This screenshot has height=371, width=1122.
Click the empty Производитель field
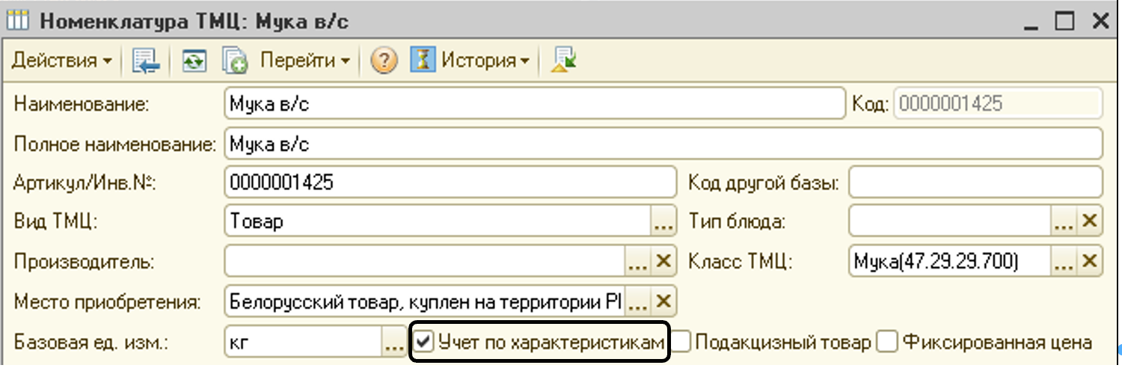click(x=424, y=262)
